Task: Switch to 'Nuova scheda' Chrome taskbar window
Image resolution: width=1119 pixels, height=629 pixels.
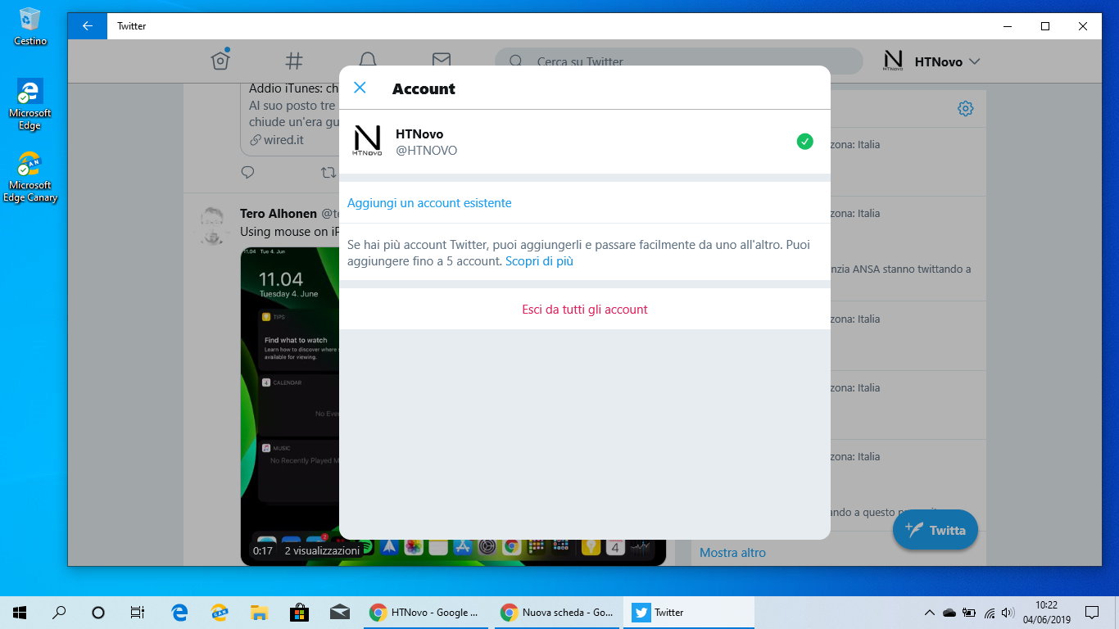Action: (x=558, y=612)
